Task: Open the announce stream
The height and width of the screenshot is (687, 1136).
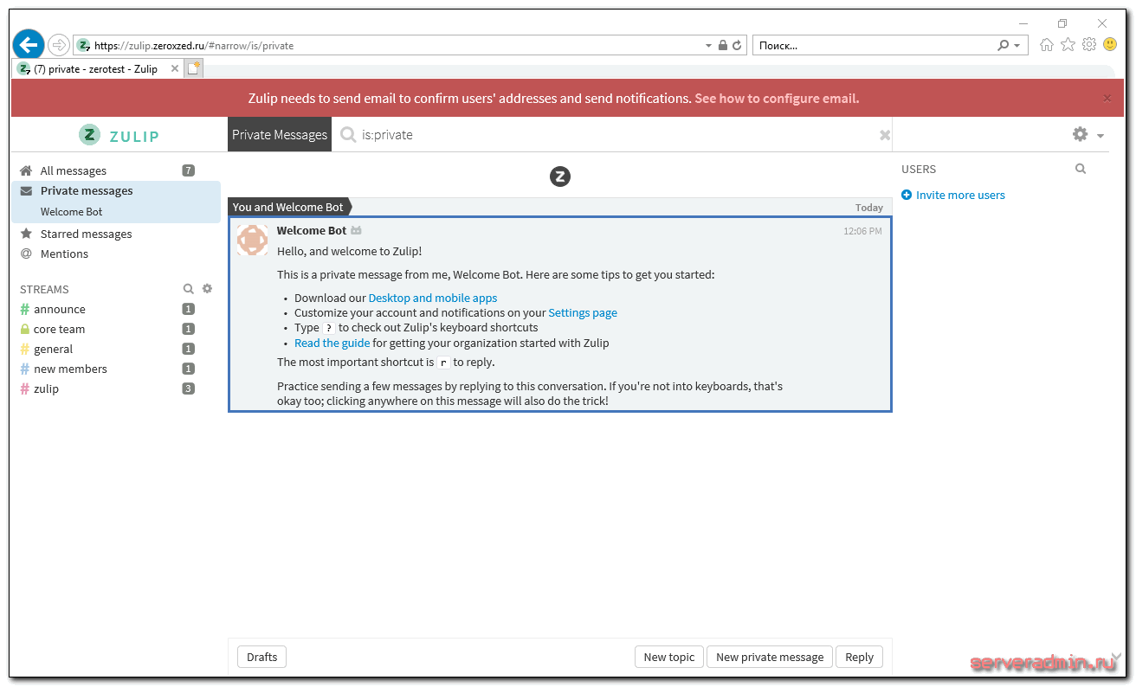Action: (60, 309)
